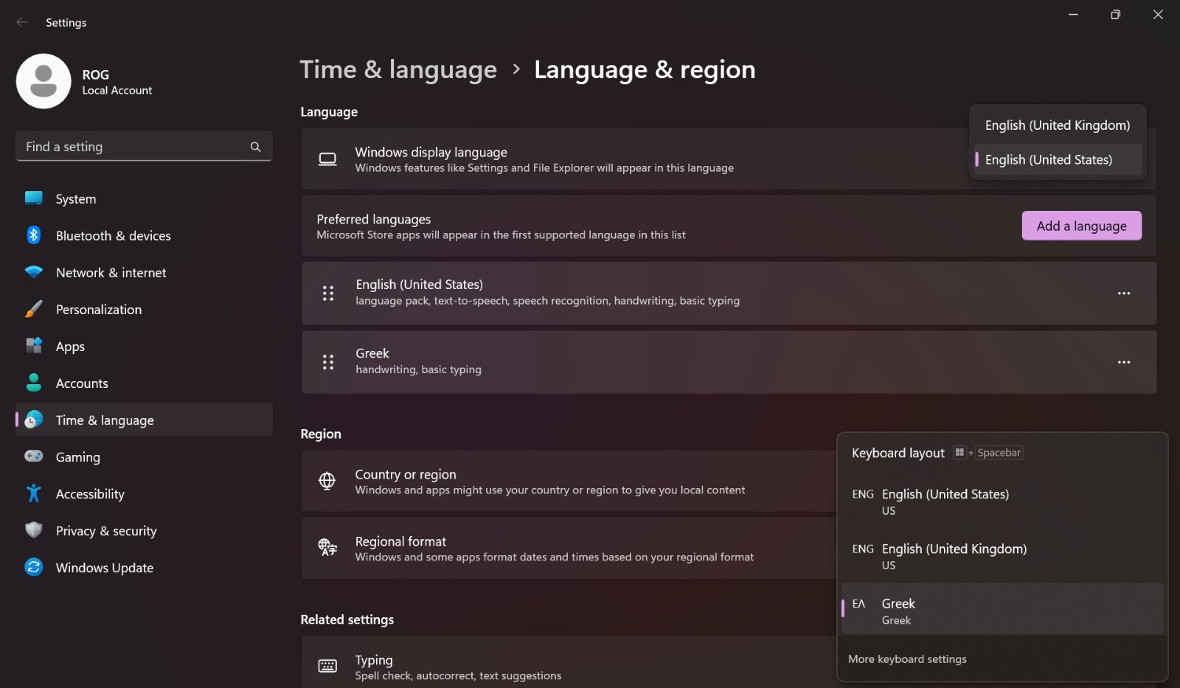Click the back arrow in Settings title bar
The width and height of the screenshot is (1180, 688).
point(22,22)
